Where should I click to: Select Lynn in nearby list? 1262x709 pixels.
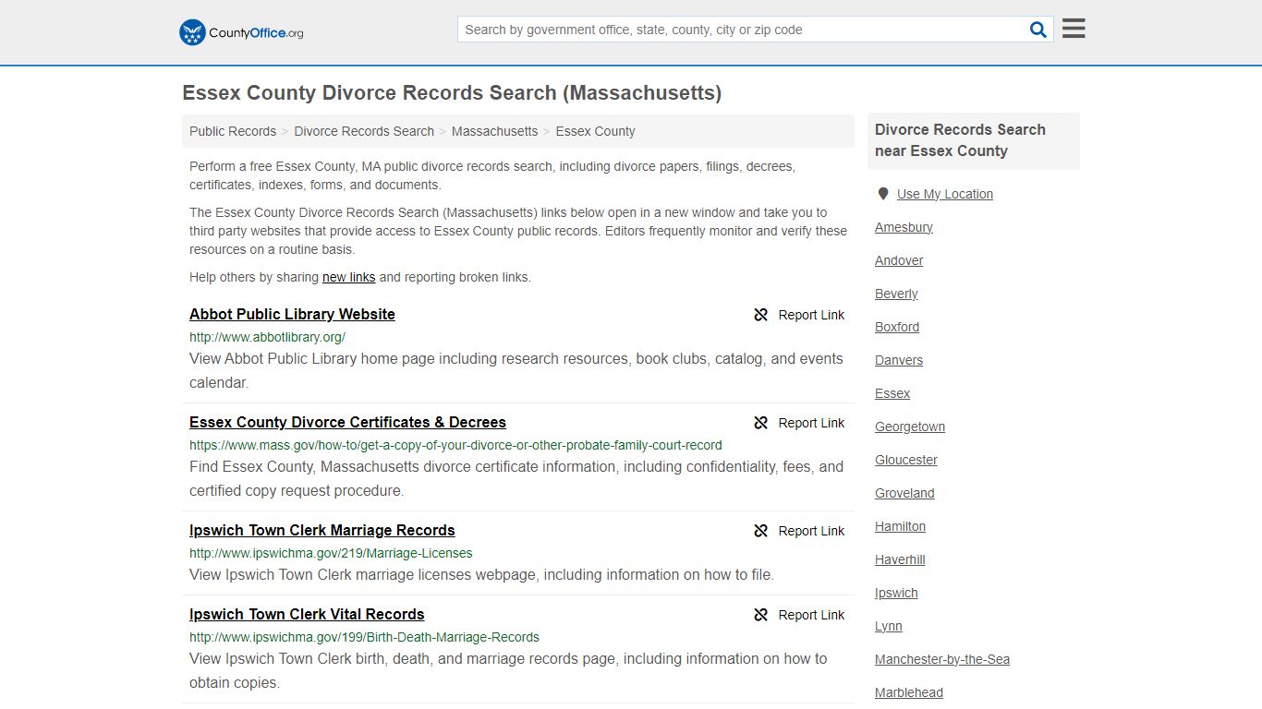889,626
